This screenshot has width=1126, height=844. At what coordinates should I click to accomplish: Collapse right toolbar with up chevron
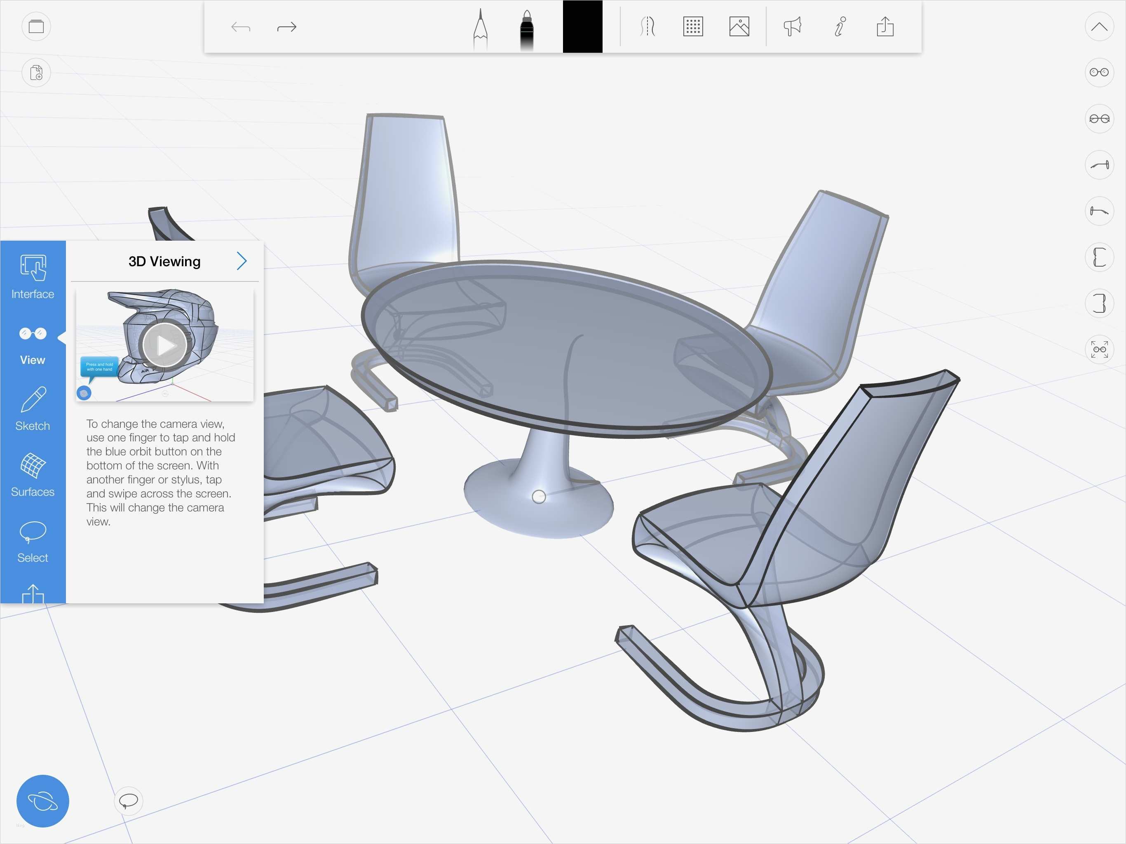tap(1099, 26)
